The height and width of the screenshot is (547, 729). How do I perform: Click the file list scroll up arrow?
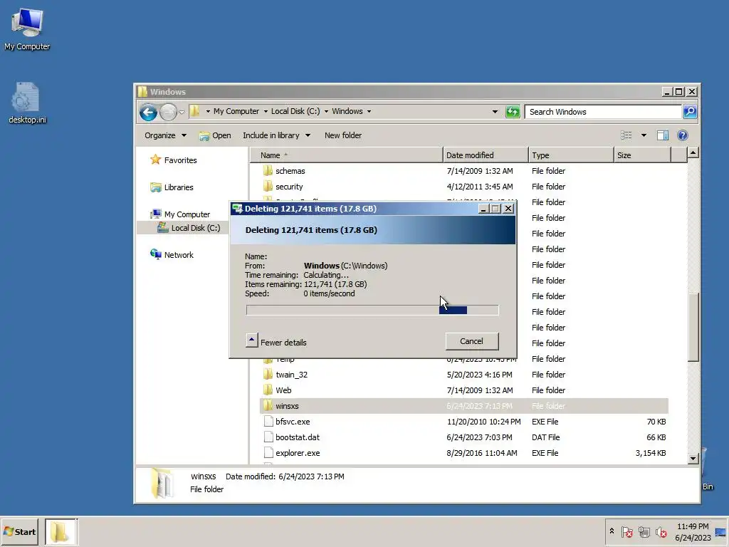pyautogui.click(x=693, y=152)
